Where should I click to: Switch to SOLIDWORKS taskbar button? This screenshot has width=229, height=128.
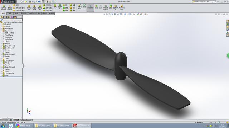tap(82, 126)
